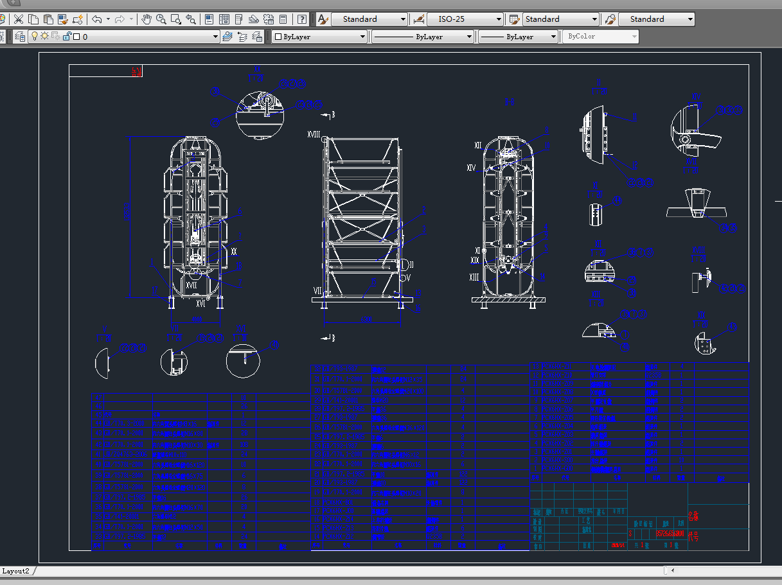The image size is (782, 585).
Task: Click the greyed Redo arrow
Action: (x=121, y=19)
